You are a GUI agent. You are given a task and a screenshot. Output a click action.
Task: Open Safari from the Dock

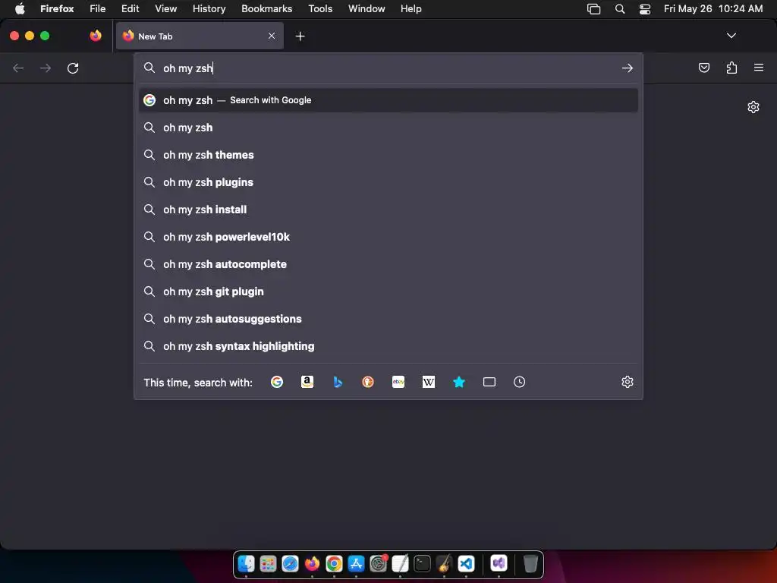coord(290,564)
